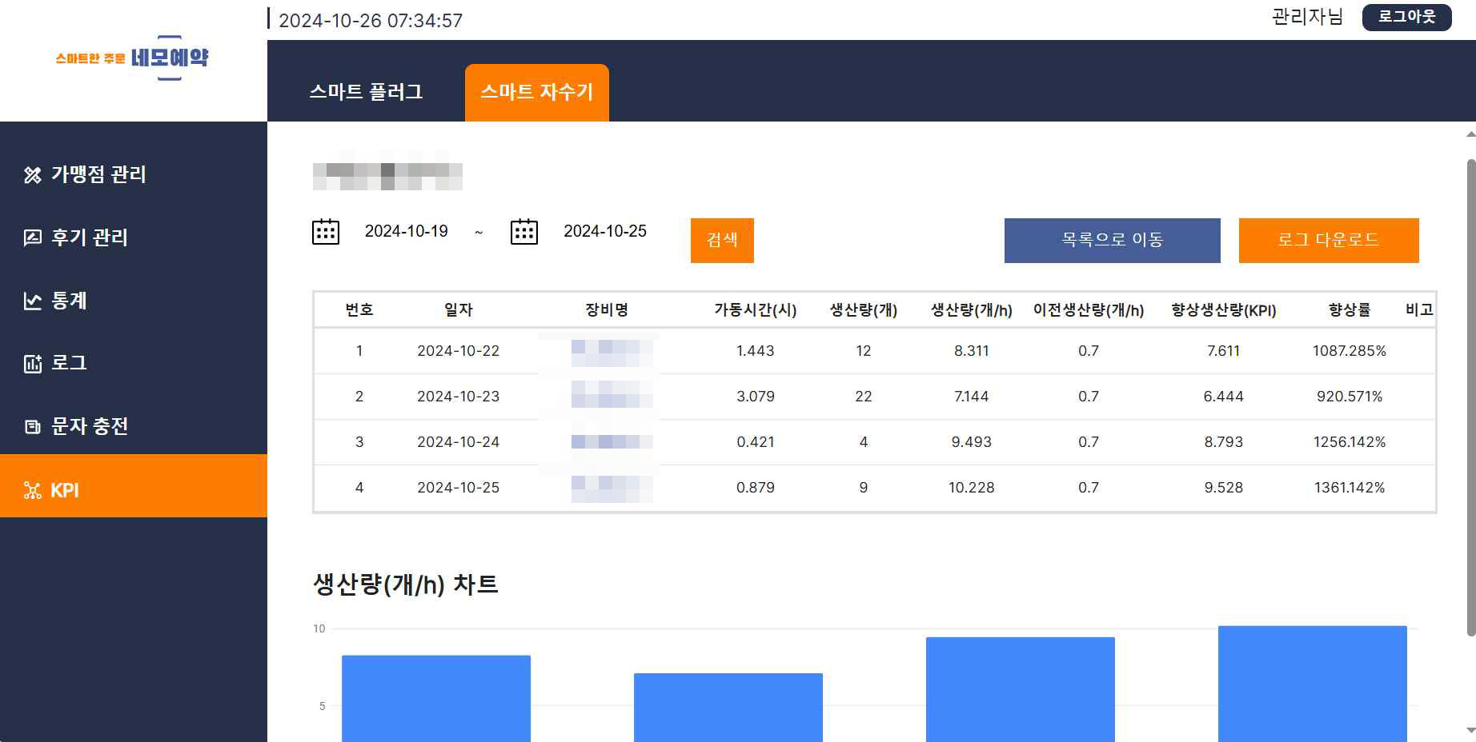Click the 일자 column header
Image resolution: width=1476 pixels, height=742 pixels.
tap(459, 309)
